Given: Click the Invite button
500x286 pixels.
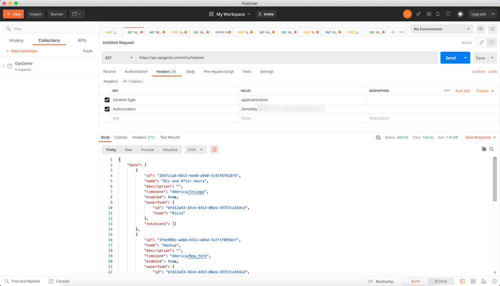Looking at the screenshot, I should pos(266,14).
